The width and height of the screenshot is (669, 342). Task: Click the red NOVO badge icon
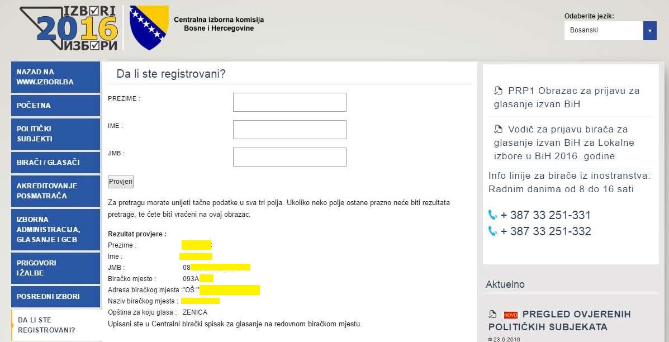(510, 315)
